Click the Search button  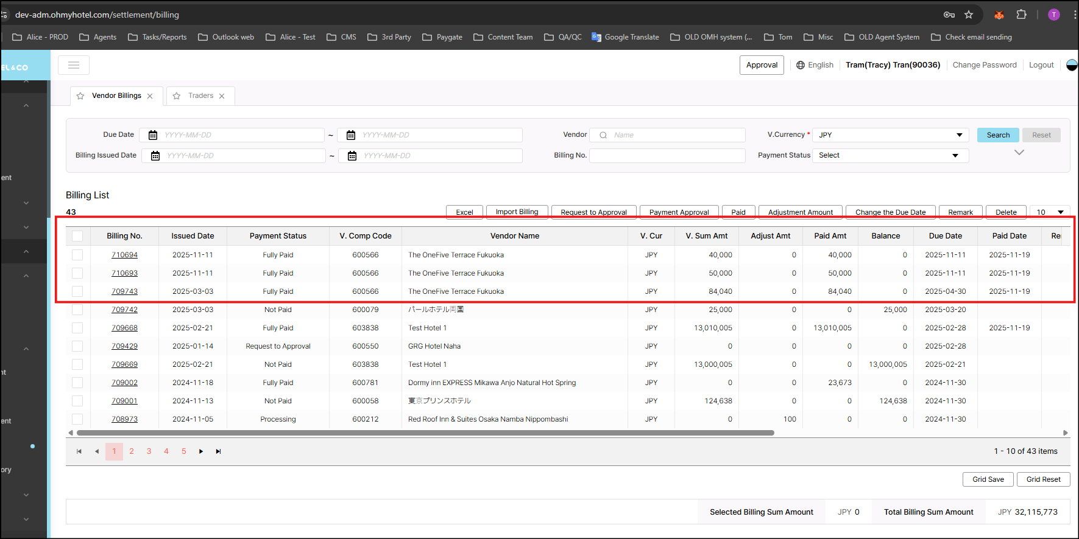998,135
